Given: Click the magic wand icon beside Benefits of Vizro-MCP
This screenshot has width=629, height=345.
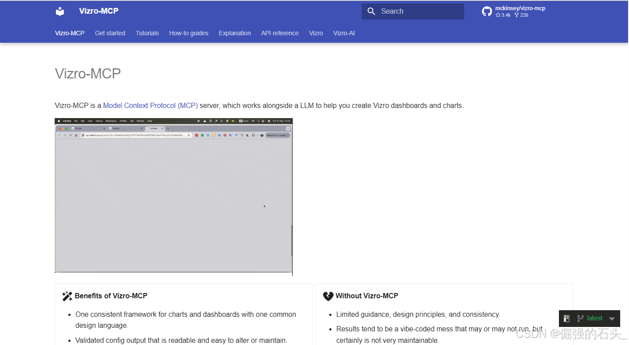Looking at the screenshot, I should (x=67, y=296).
